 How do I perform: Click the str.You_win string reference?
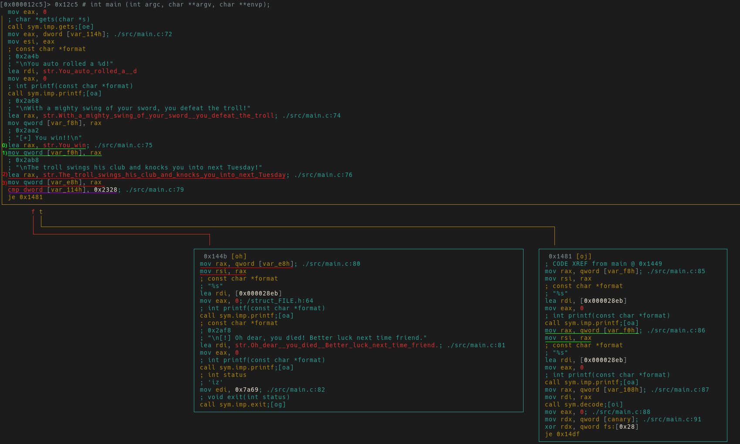(64, 145)
